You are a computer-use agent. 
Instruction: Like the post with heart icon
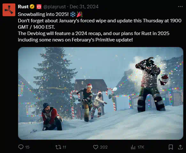[96, 147]
